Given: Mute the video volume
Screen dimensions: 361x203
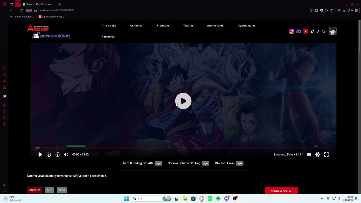Looking at the screenshot, I should pyautogui.click(x=66, y=155).
